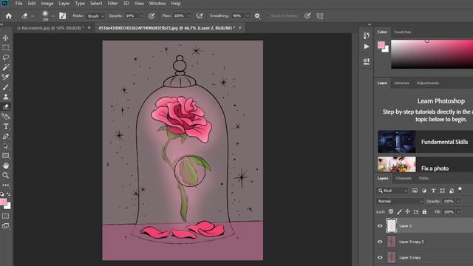
Task: Open the Edit Toolbar three-dots menu
Action: (x=5, y=185)
